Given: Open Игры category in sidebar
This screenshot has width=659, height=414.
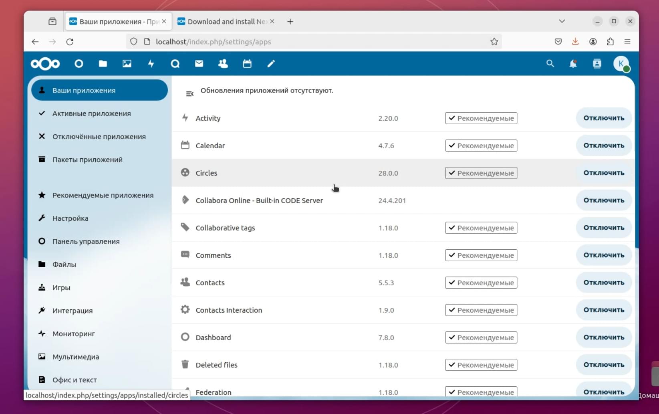Looking at the screenshot, I should click(x=99, y=287).
